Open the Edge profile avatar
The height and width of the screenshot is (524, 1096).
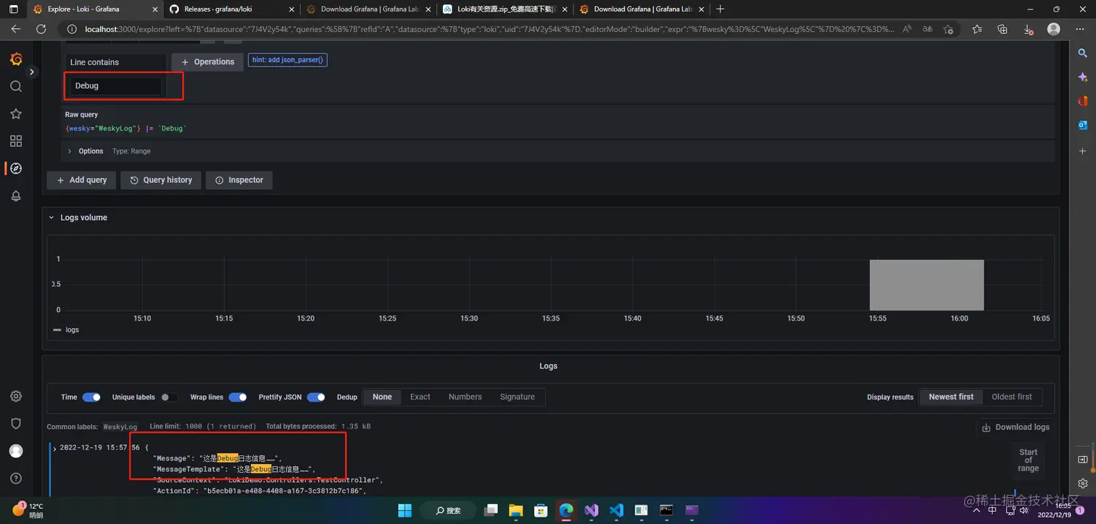(1054, 30)
